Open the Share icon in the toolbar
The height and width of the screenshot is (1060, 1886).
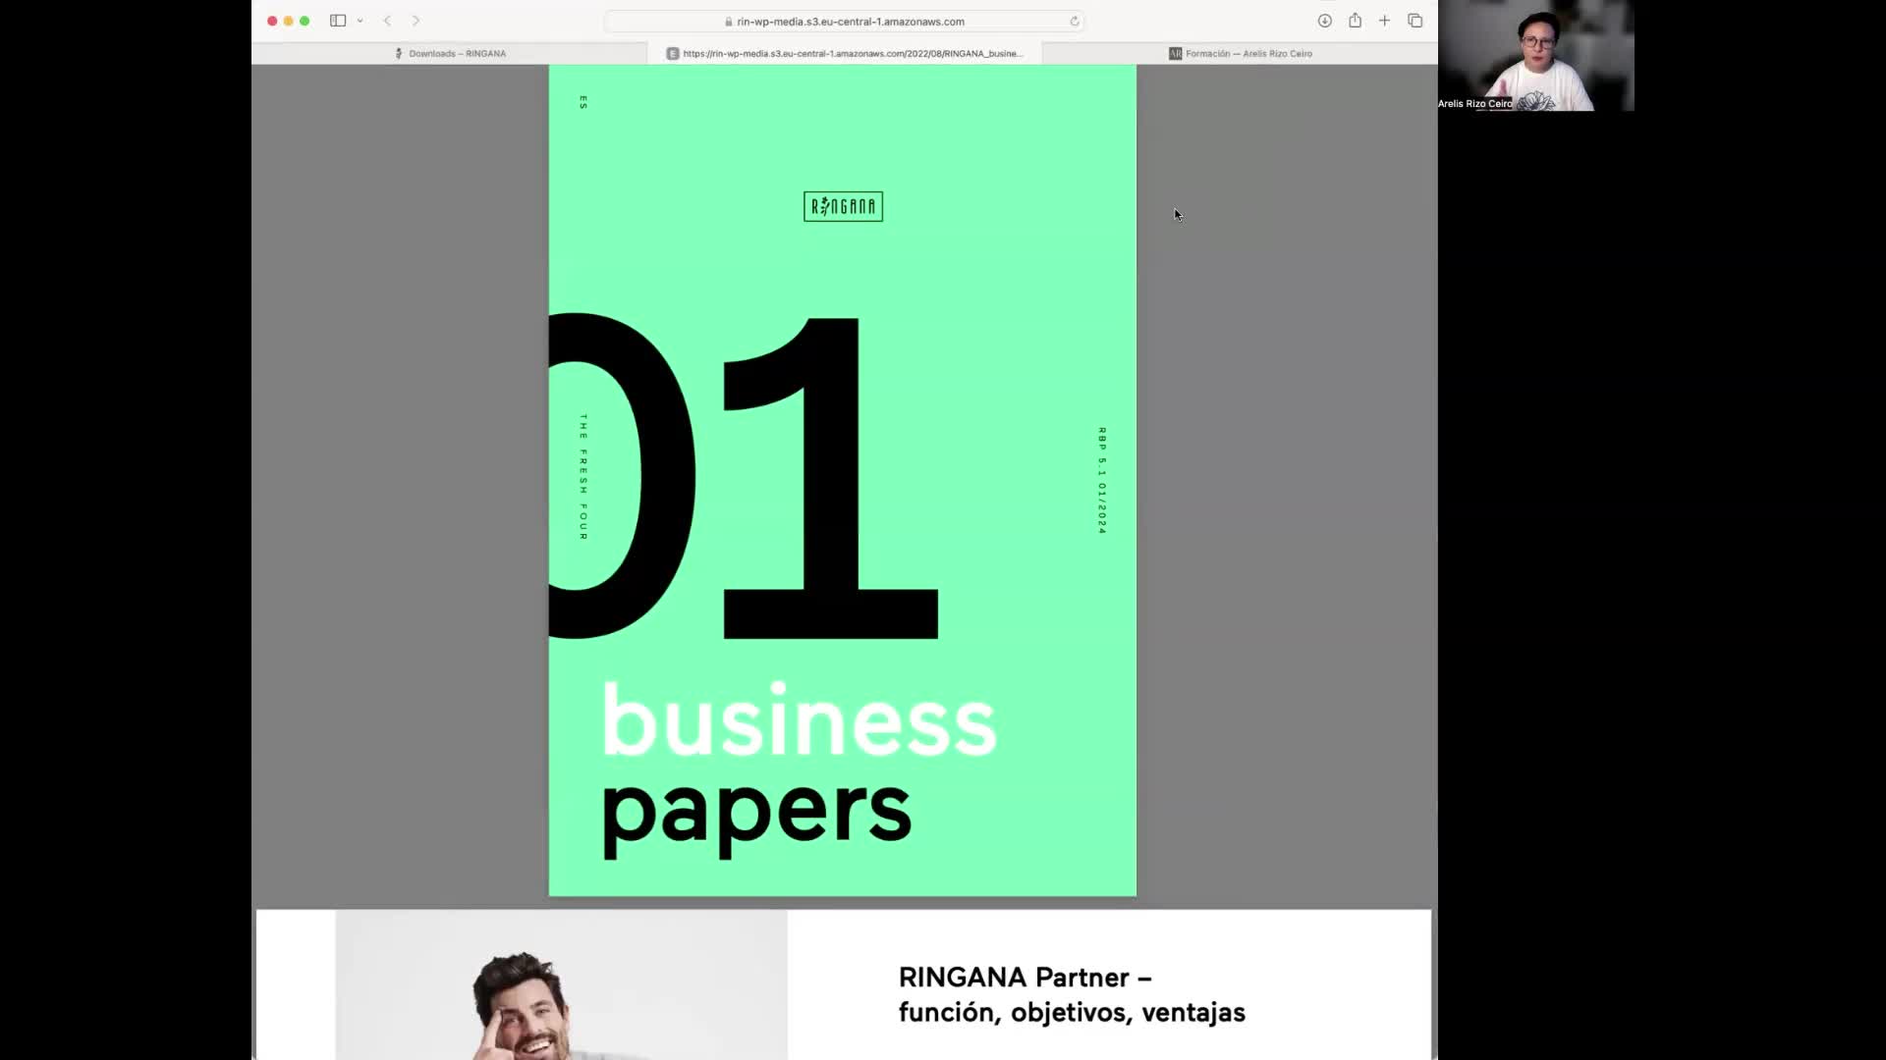pos(1355,21)
